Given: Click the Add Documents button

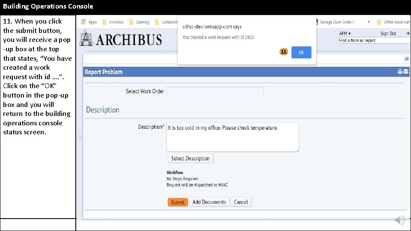Looking at the screenshot, I should click(x=209, y=202).
